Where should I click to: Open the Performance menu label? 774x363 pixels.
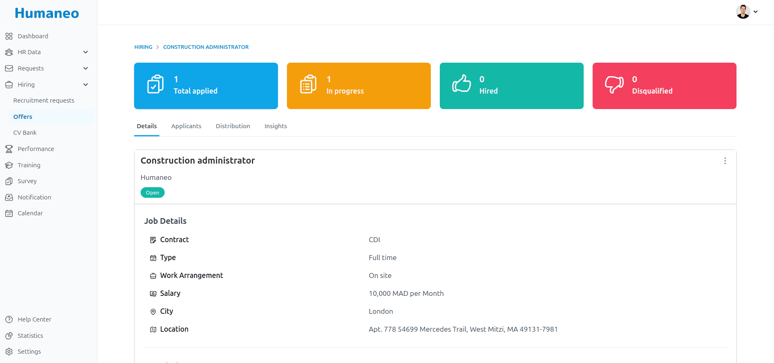click(x=36, y=149)
